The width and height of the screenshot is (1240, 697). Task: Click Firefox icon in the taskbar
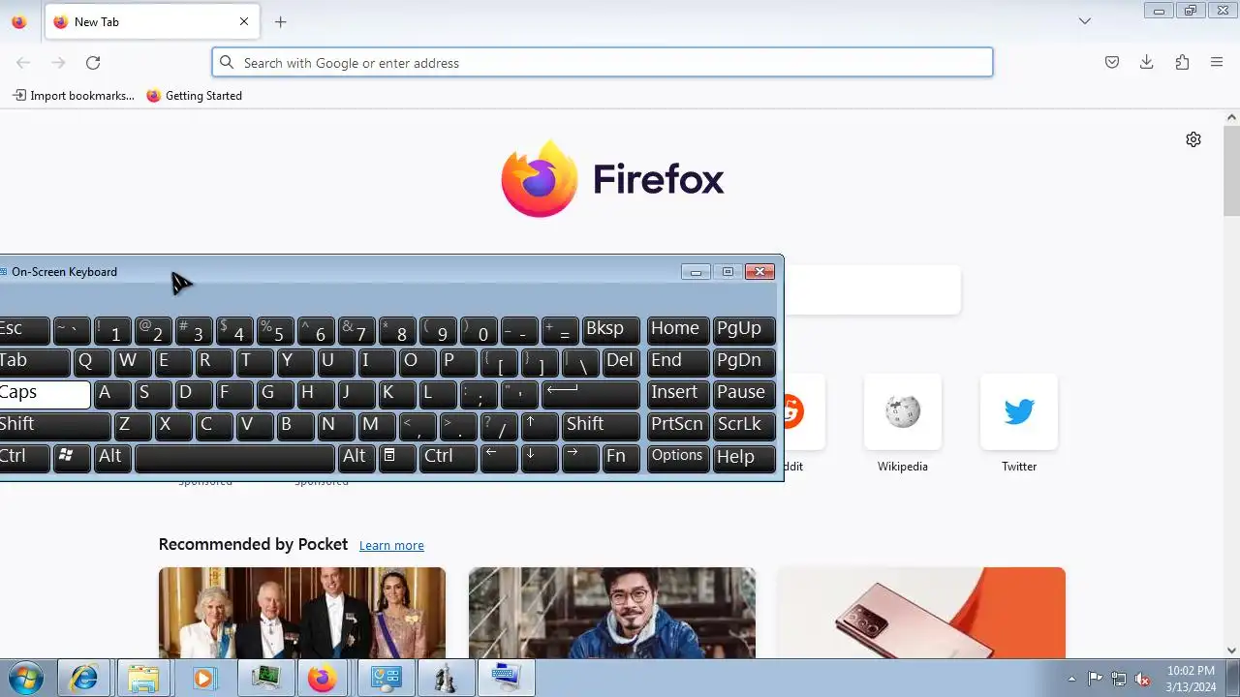coord(322,679)
